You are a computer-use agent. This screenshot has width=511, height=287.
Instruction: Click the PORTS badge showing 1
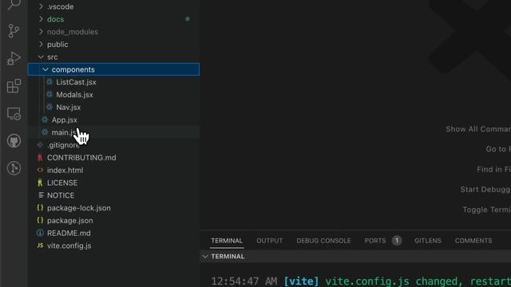coord(397,241)
